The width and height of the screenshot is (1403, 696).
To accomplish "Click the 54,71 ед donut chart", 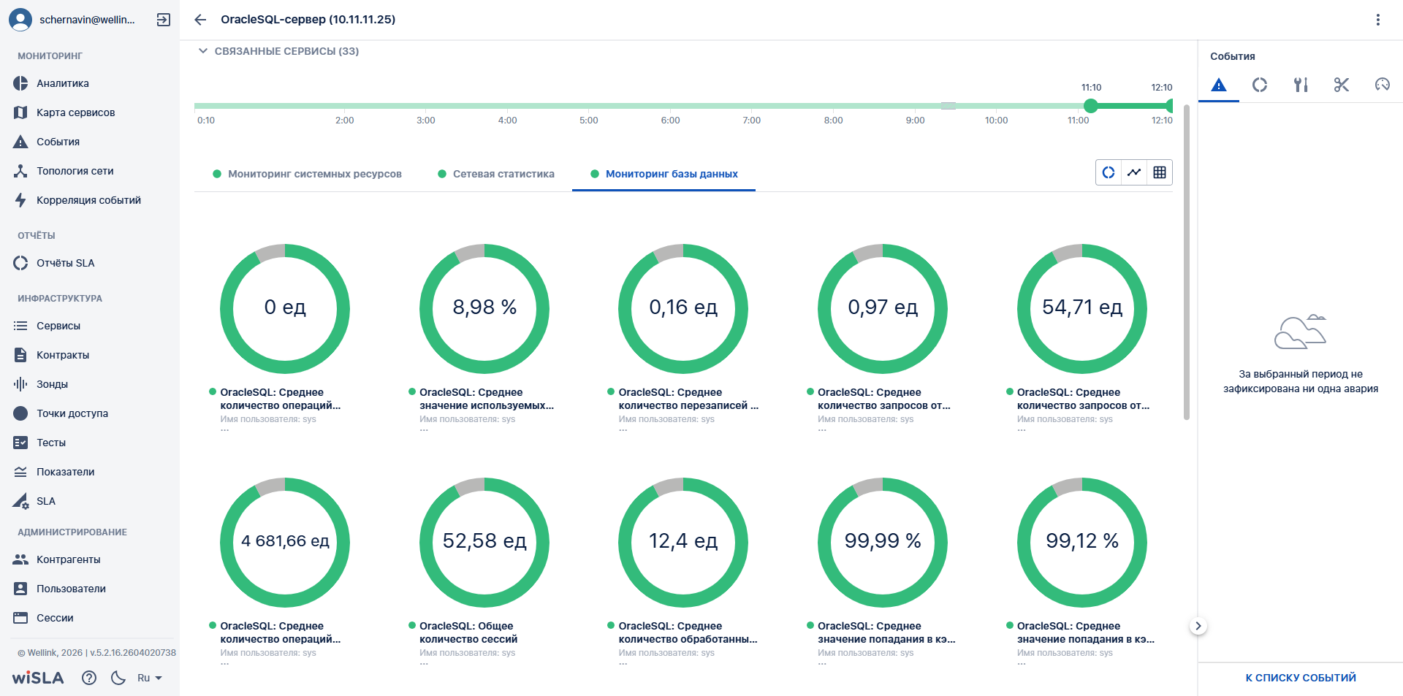I will 1082,308.
